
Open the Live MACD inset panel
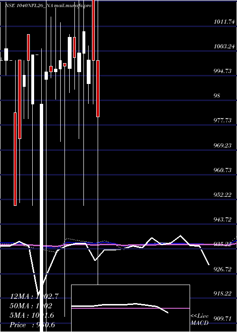[x=130, y=308]
